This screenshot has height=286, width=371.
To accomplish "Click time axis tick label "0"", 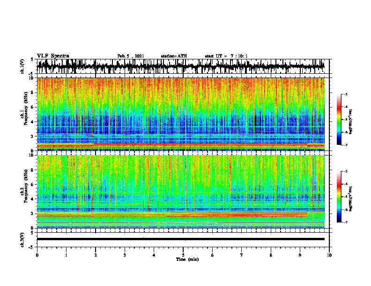I will pos(37,255).
